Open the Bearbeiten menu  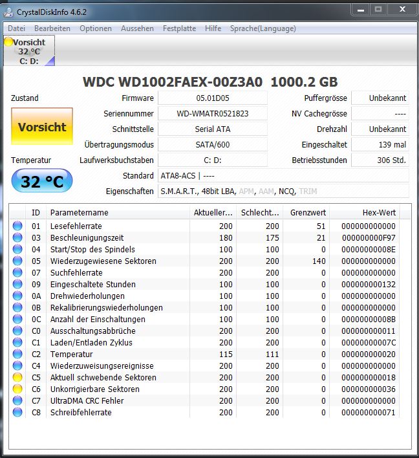[x=52, y=28]
